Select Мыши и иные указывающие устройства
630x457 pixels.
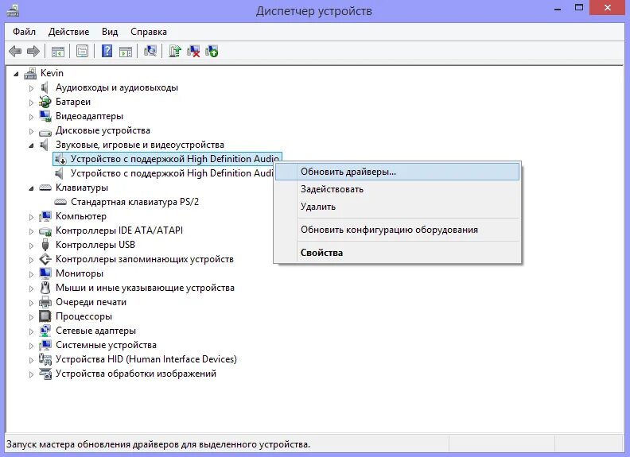pyautogui.click(x=145, y=288)
